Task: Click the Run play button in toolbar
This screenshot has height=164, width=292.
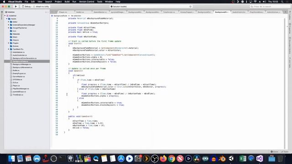Action: coord(16,6)
